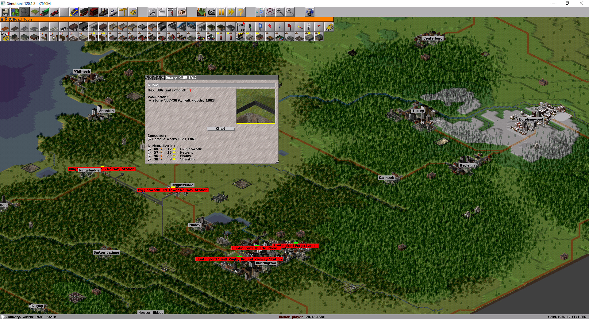Screen dimensions: 589x319
Task: Click the arrow beside Cement Works consumer
Action: coord(149,139)
